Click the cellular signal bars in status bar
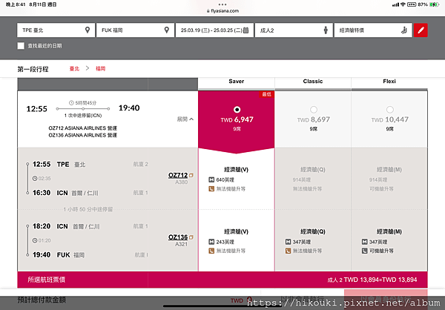445x310 pixels. tap(395, 4)
